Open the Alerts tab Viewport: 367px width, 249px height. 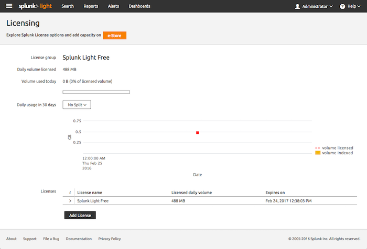pos(113,6)
